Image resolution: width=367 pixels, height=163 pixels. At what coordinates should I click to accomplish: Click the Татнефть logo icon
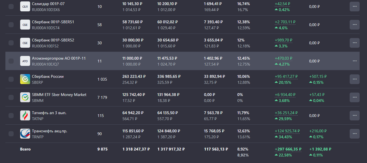tap(25, 116)
